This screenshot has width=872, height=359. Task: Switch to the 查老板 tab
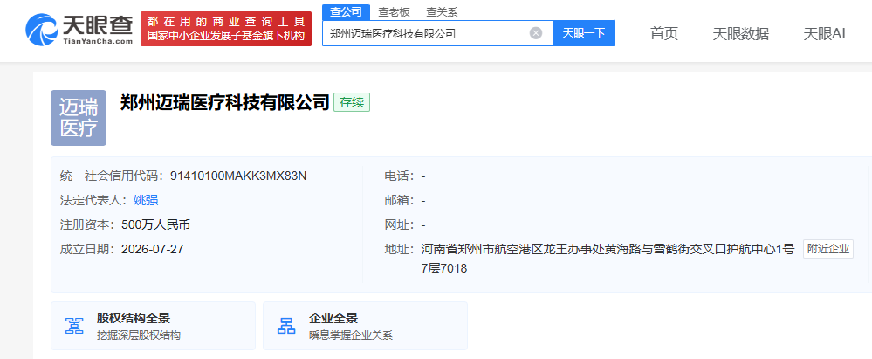pyautogui.click(x=393, y=11)
